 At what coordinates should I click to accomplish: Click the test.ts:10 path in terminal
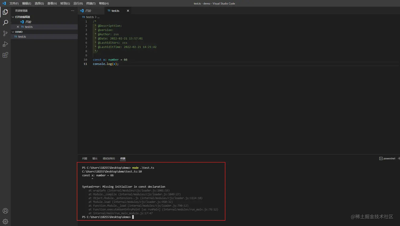pyautogui.click(x=112, y=172)
